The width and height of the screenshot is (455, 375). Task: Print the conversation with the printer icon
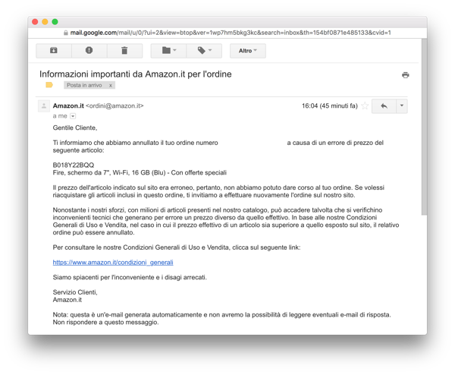[x=406, y=75]
